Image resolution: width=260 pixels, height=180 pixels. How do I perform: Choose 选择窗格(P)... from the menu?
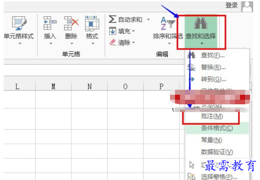pos(217,176)
